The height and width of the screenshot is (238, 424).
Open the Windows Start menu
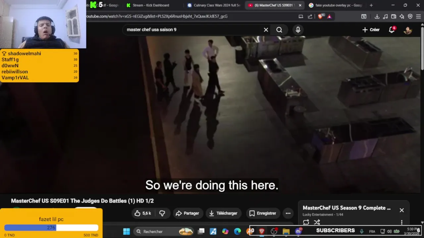pos(127,231)
